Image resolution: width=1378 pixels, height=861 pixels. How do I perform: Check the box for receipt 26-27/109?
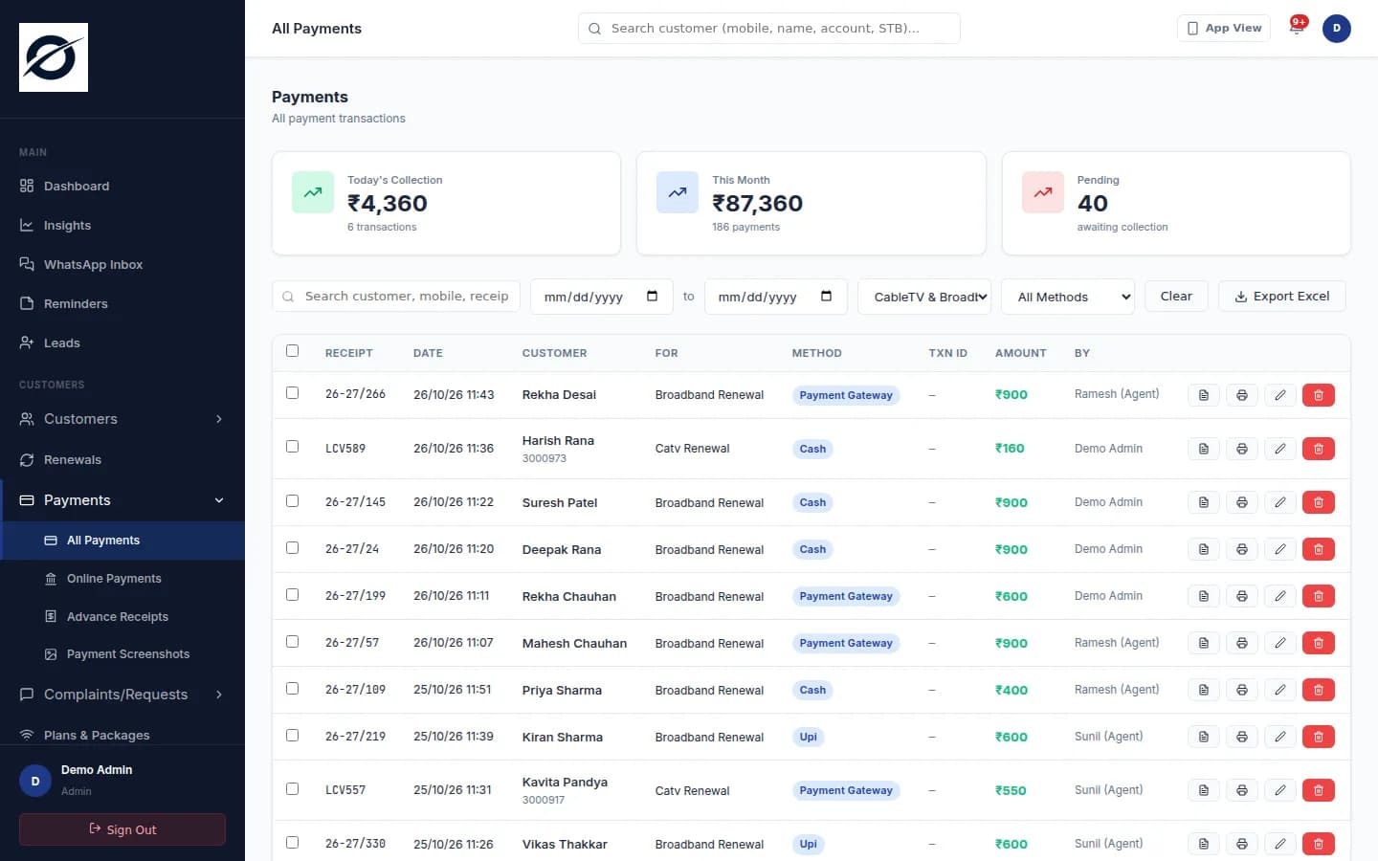click(x=293, y=689)
